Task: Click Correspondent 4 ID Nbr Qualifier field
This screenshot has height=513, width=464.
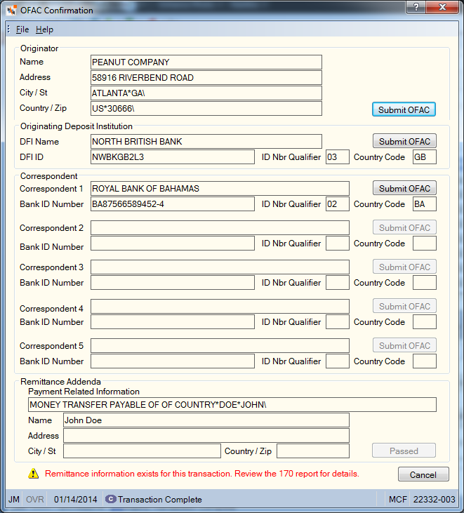Action: pos(338,321)
